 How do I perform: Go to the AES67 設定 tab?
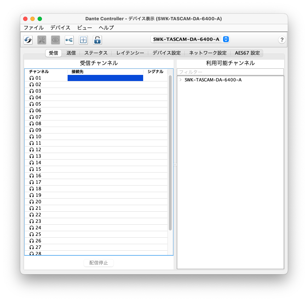coord(247,53)
